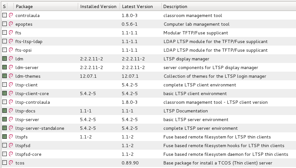
Task: Click the Debian icon next to ltsp-docs
Action: coord(11,111)
